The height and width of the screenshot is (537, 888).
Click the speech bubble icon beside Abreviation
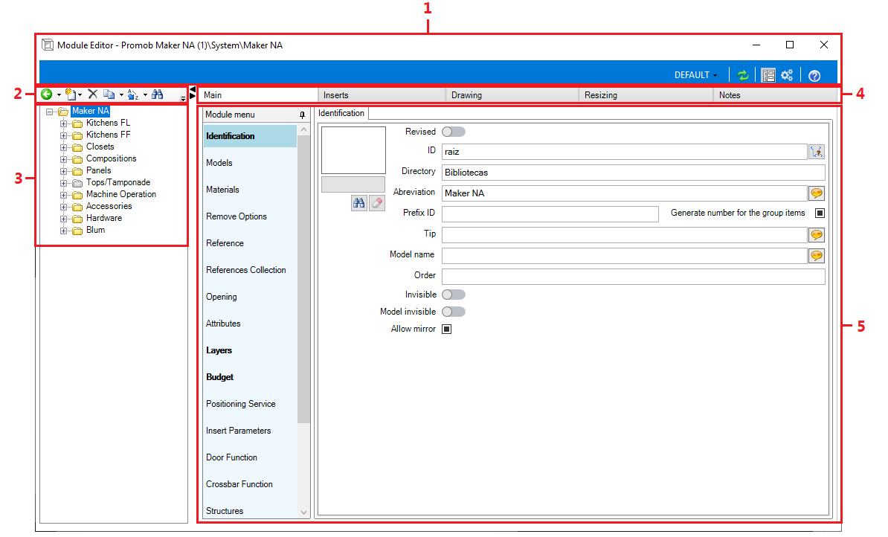pyautogui.click(x=817, y=193)
